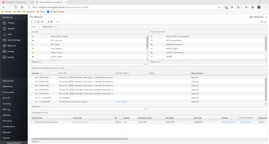Sort processes in error by Description column
The width and height of the screenshot is (269, 144).
point(37,118)
